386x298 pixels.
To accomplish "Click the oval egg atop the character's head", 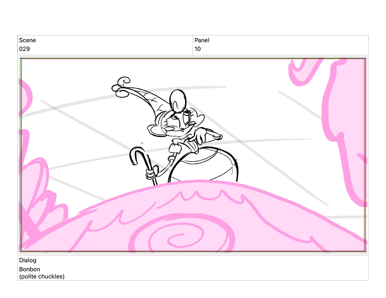I will [178, 100].
